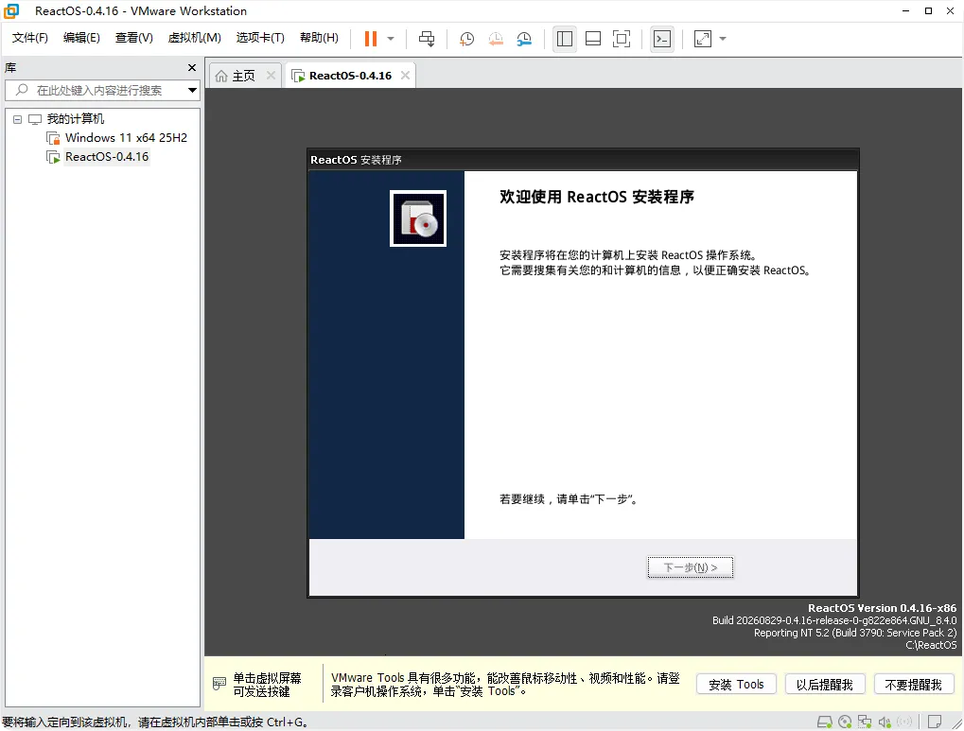This screenshot has width=964, height=731.
Task: Open the 选项卡(T) menu
Action: [260, 38]
